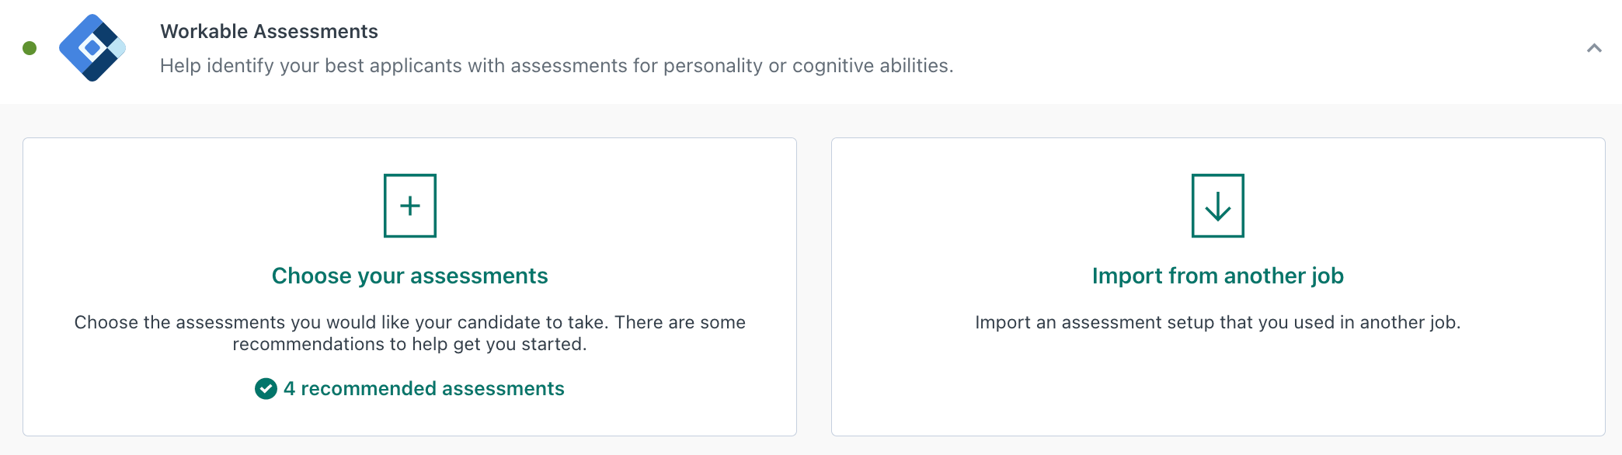
Task: Click the blue diamond in the Workable logo
Action: (95, 49)
